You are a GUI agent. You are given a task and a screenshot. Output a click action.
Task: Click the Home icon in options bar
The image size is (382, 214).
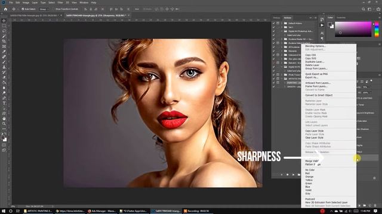pos(5,9)
